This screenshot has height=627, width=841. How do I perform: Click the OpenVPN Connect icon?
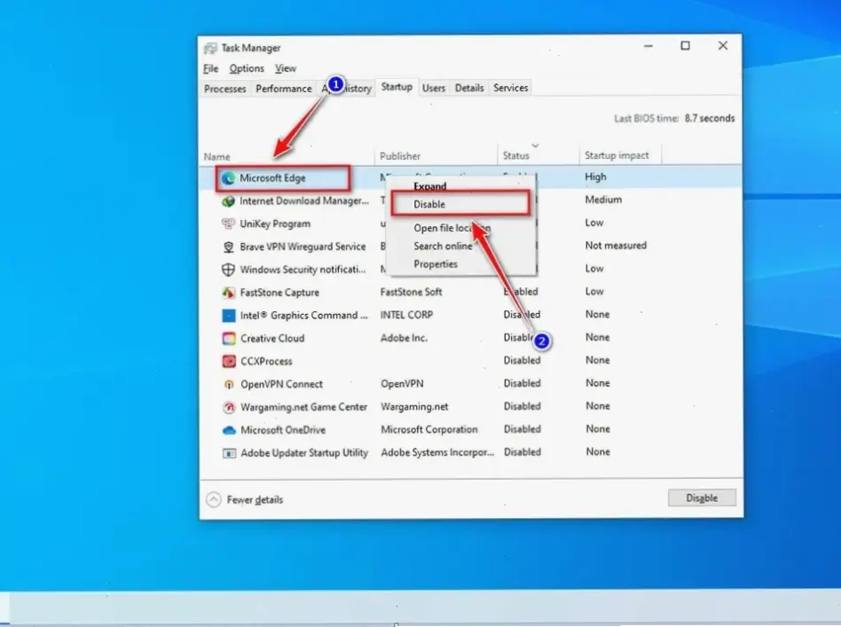(x=228, y=385)
